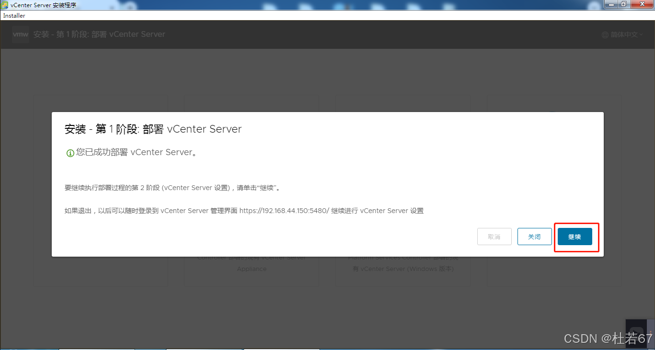Click the dialog title 安装 - 第 1 阶段
Viewport: 655px width, 350px height.
153,129
